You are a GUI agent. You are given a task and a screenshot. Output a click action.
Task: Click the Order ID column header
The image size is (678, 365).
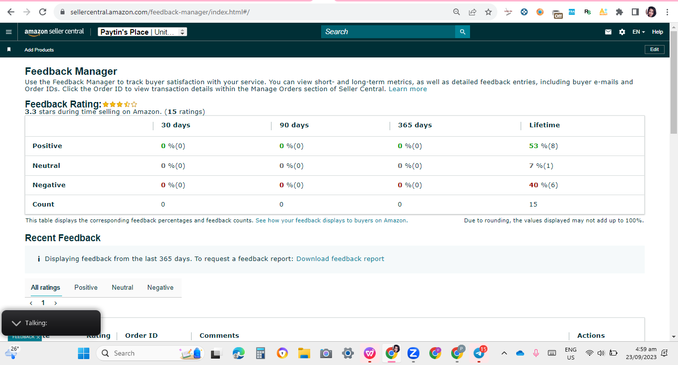[141, 336]
